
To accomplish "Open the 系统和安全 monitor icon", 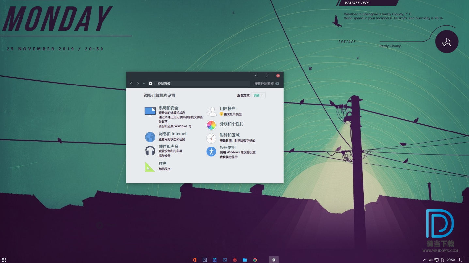I will pyautogui.click(x=150, y=112).
